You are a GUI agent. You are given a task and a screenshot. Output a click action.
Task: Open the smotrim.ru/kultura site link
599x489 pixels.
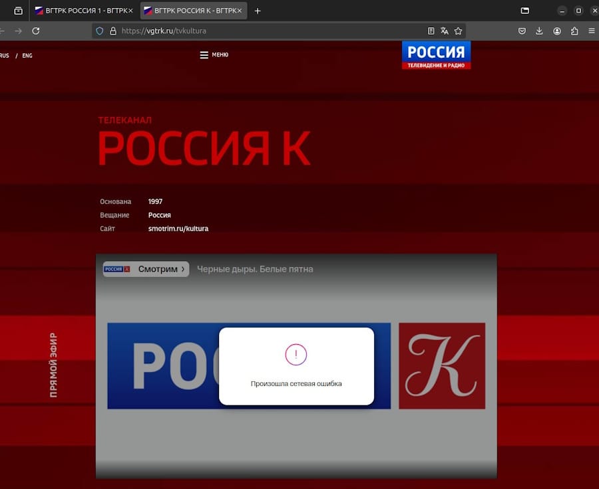coord(178,229)
